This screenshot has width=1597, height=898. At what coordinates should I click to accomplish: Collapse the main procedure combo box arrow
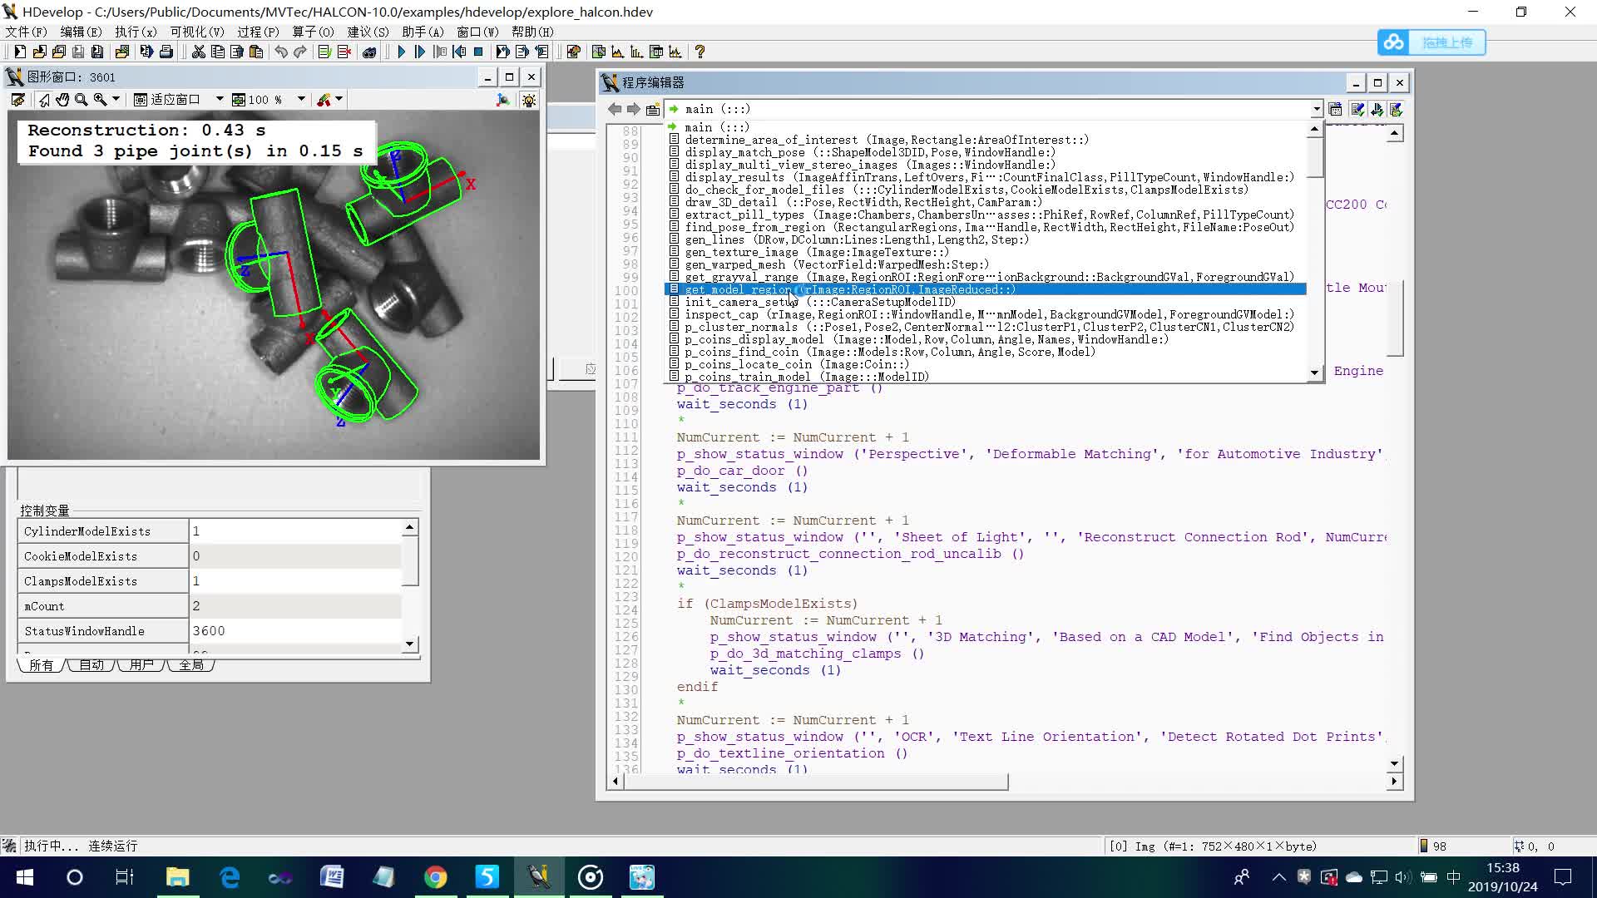[x=1316, y=109]
